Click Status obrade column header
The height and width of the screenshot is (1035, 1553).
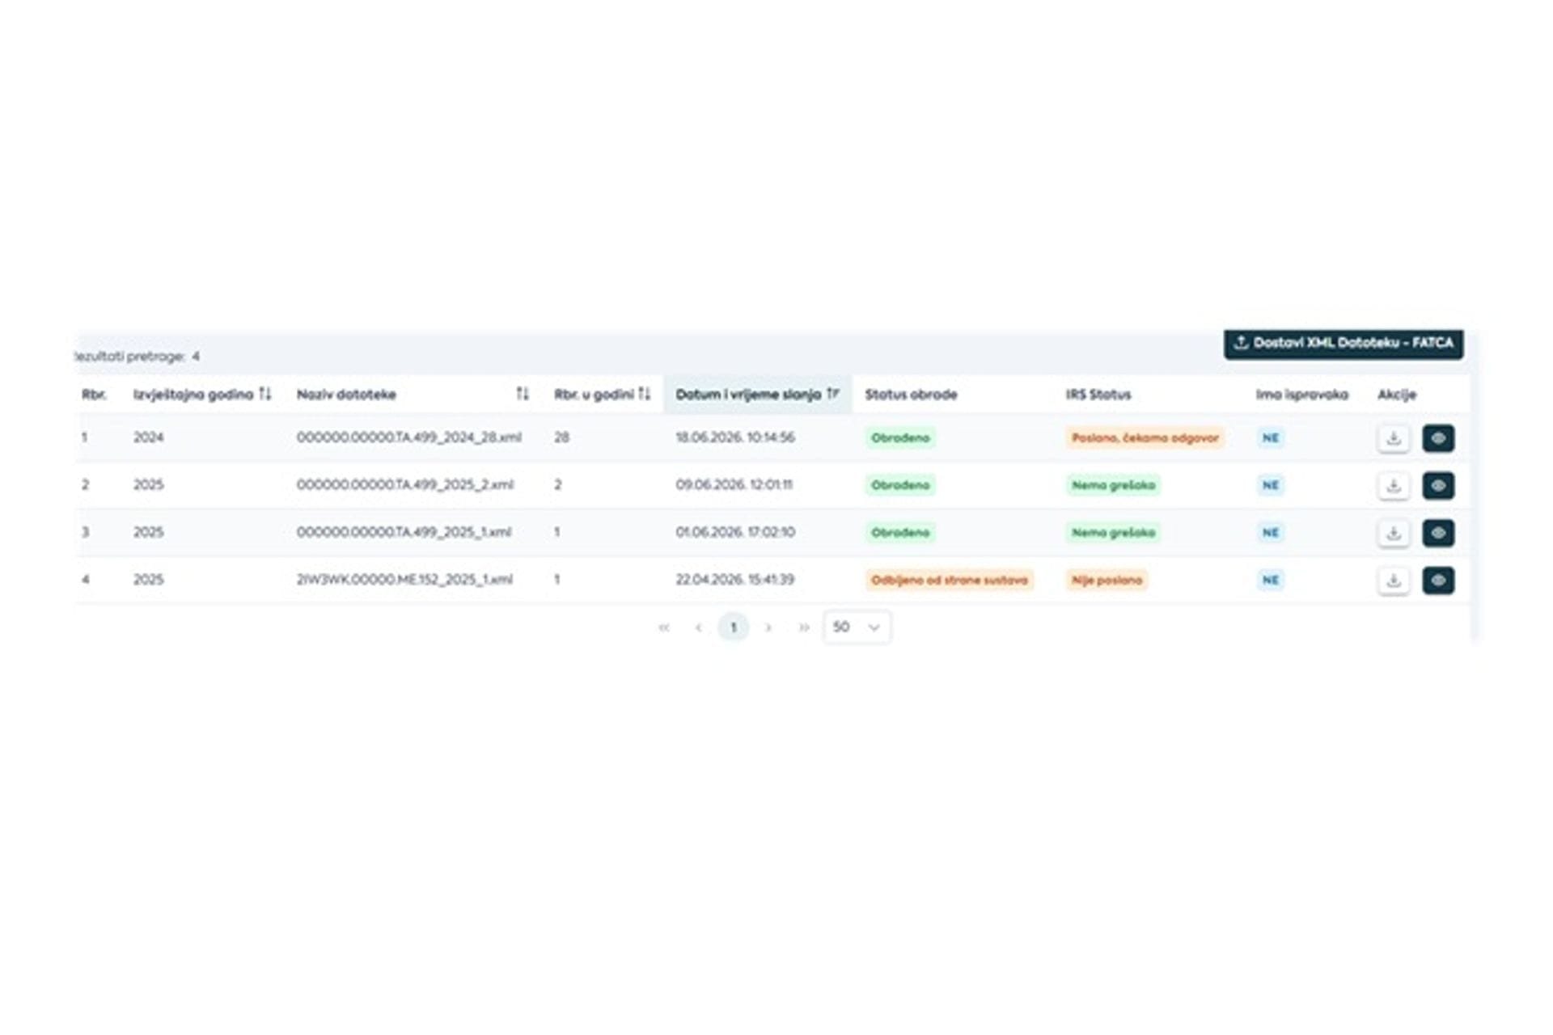tap(911, 395)
